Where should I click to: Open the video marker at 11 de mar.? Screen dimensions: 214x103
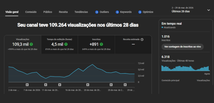click(45, 85)
